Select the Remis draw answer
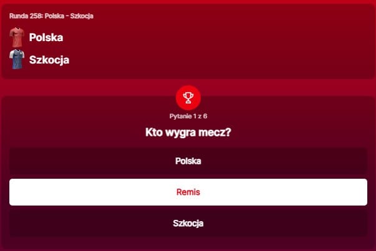Viewport: 376px width, 251px height. coord(188,192)
